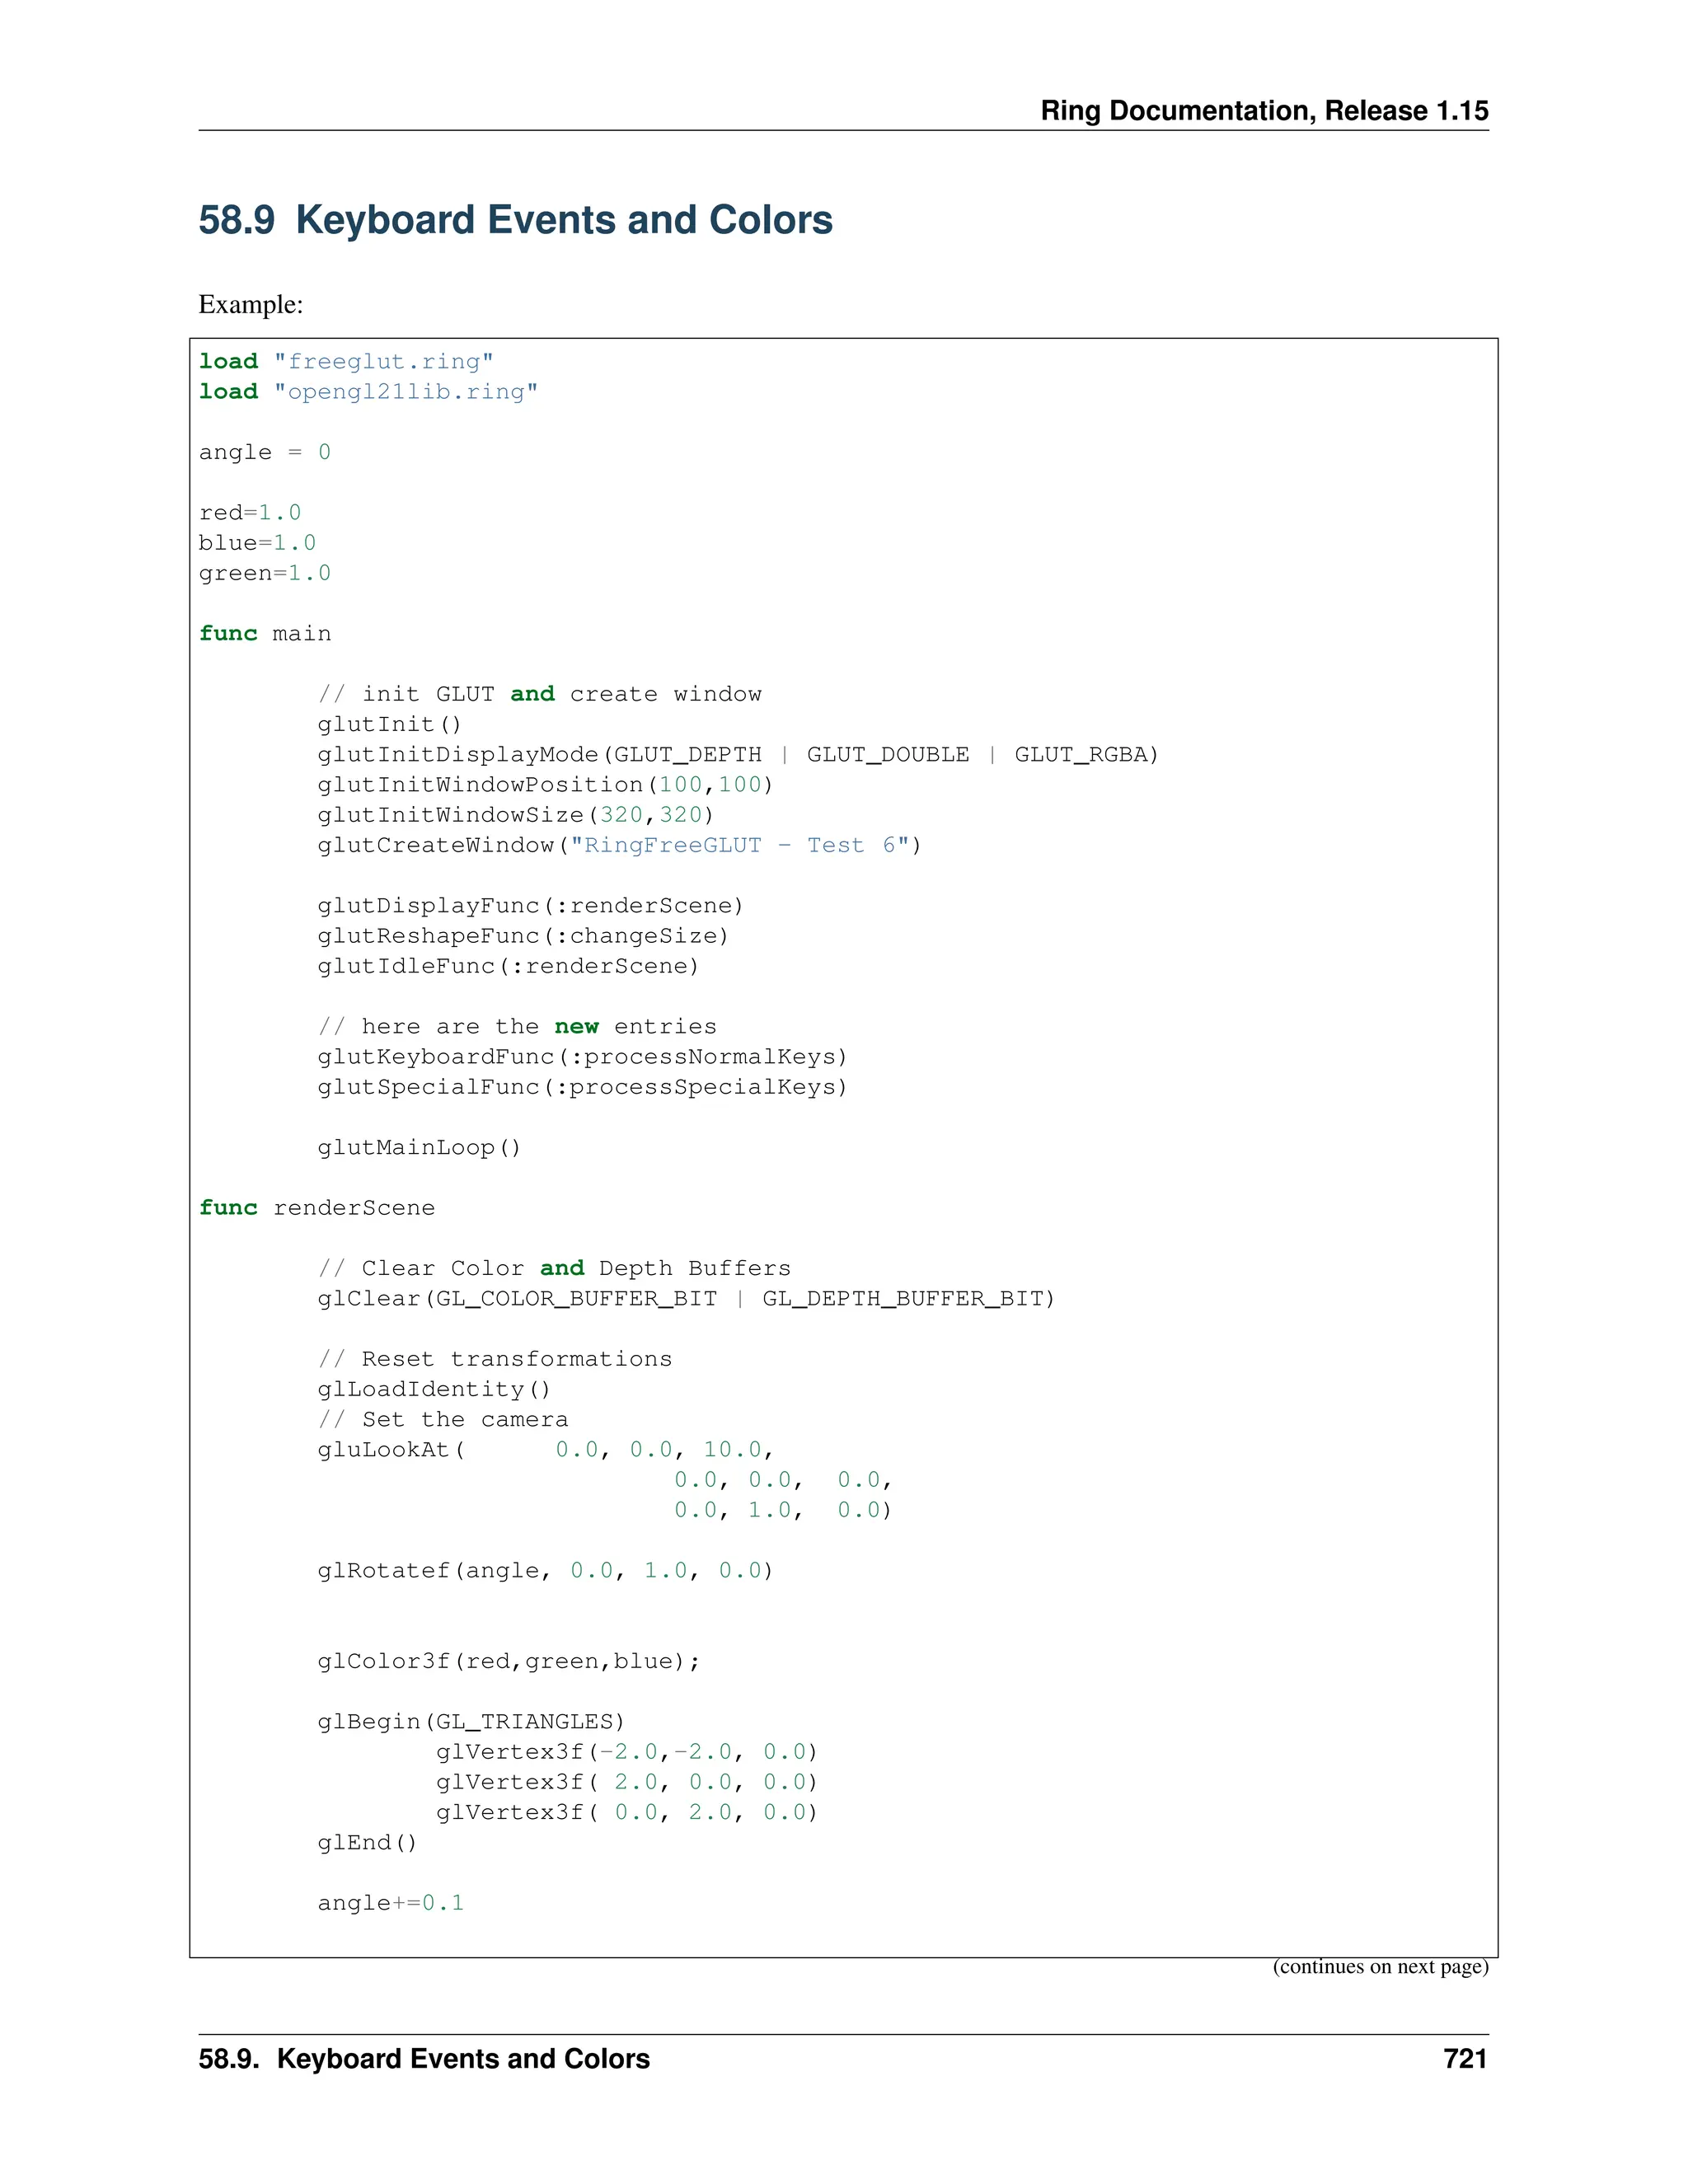Click the glutInitDisplayMode call line
1688x2184 pixels.
click(x=737, y=755)
